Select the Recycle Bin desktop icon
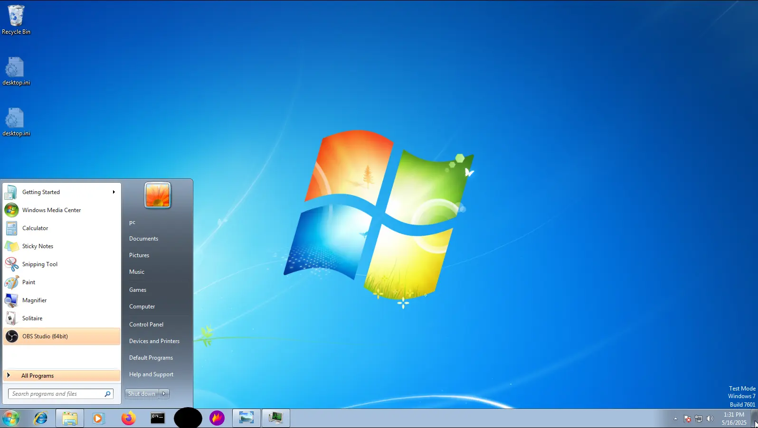This screenshot has width=758, height=428. (x=16, y=20)
